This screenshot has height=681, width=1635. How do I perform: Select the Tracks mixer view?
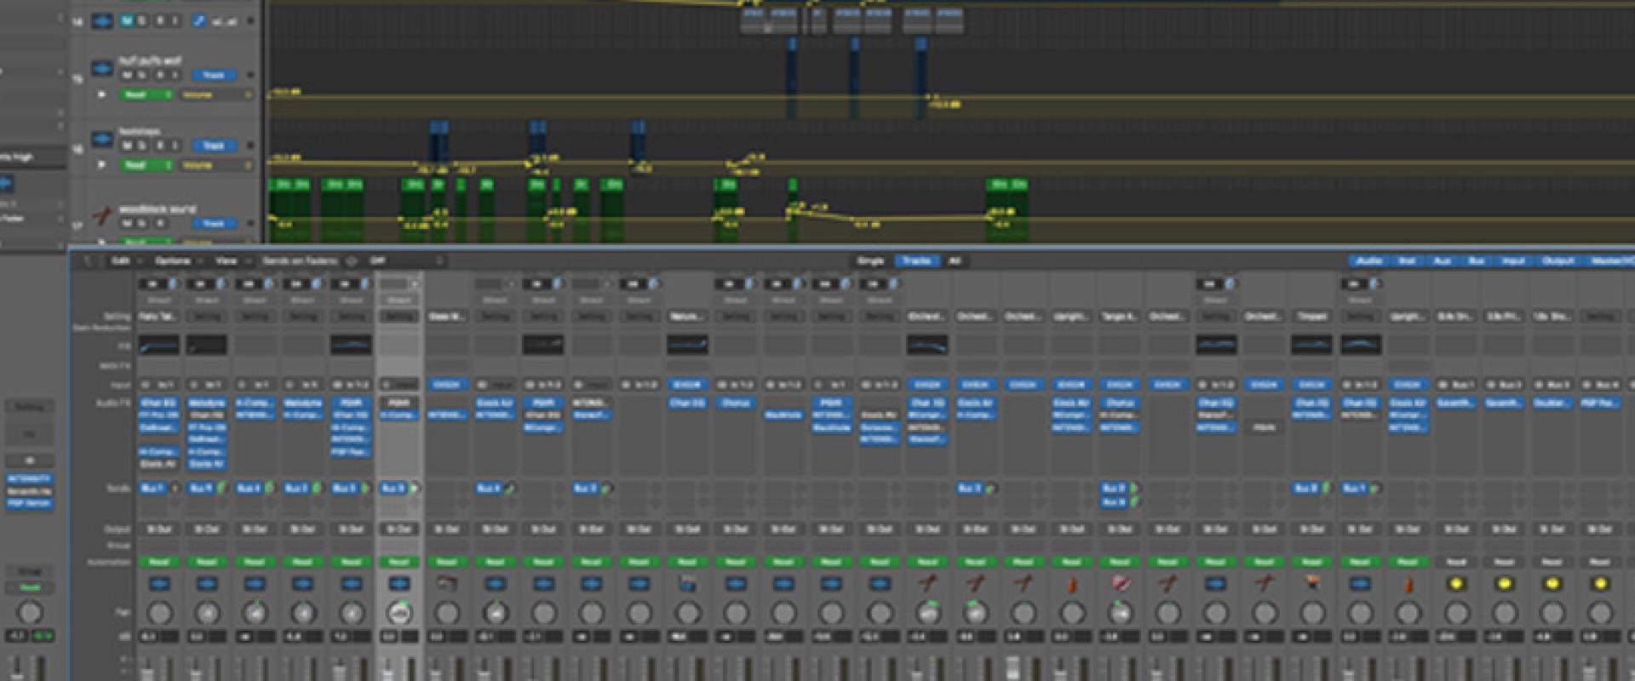click(916, 260)
